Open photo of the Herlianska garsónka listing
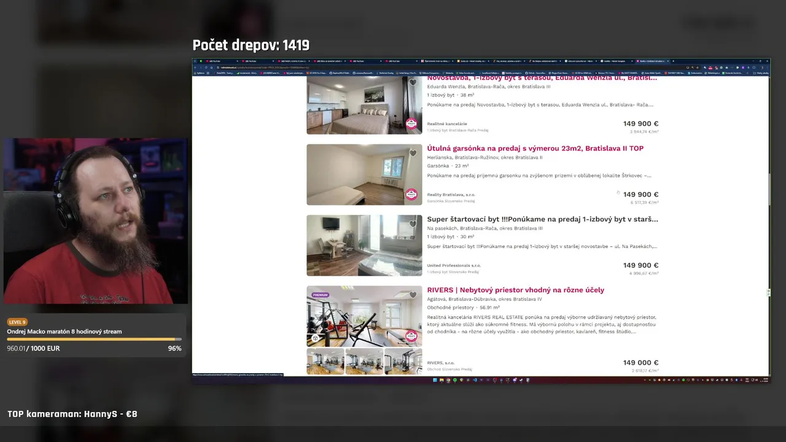786x442 pixels. (364, 174)
